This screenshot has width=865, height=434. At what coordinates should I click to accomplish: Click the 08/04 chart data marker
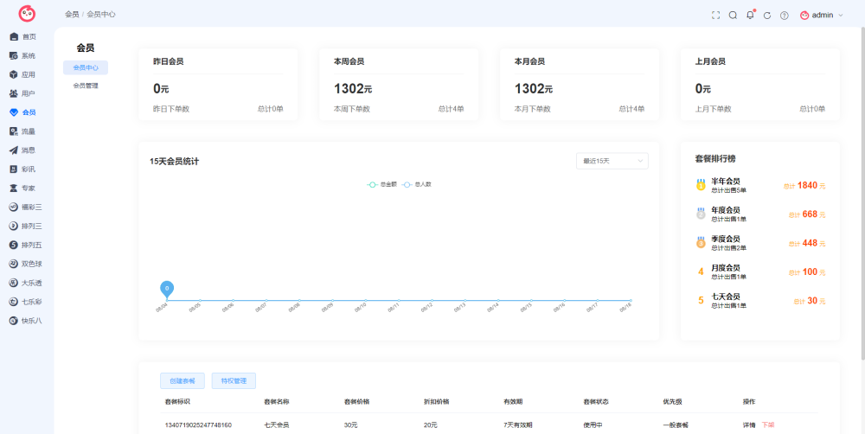tap(167, 290)
